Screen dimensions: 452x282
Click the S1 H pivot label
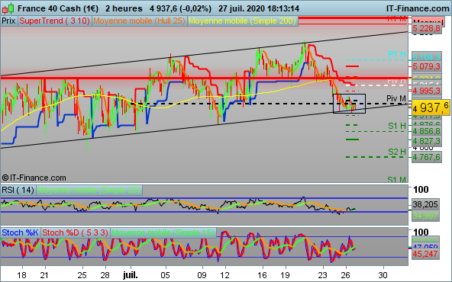coord(397,126)
